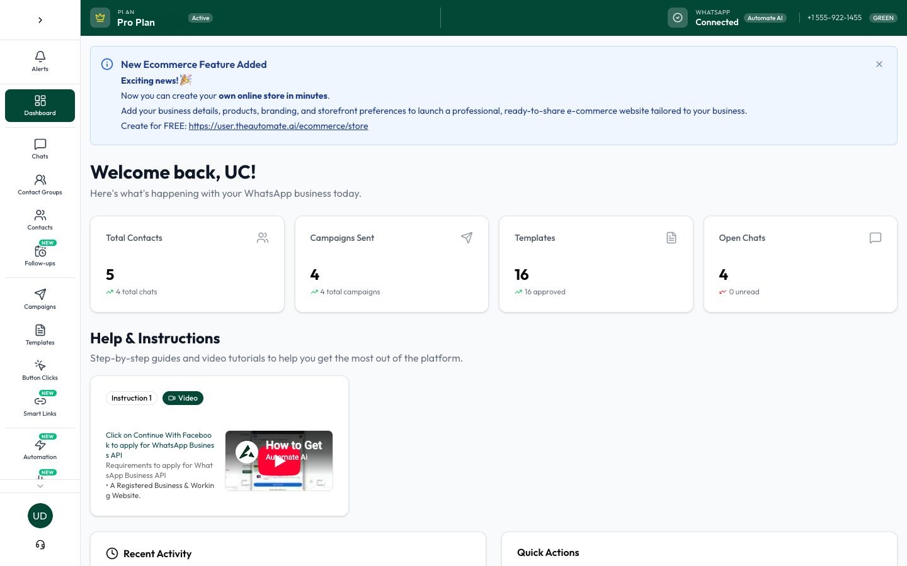Click the Active plan badge
The image size is (907, 566).
[200, 18]
